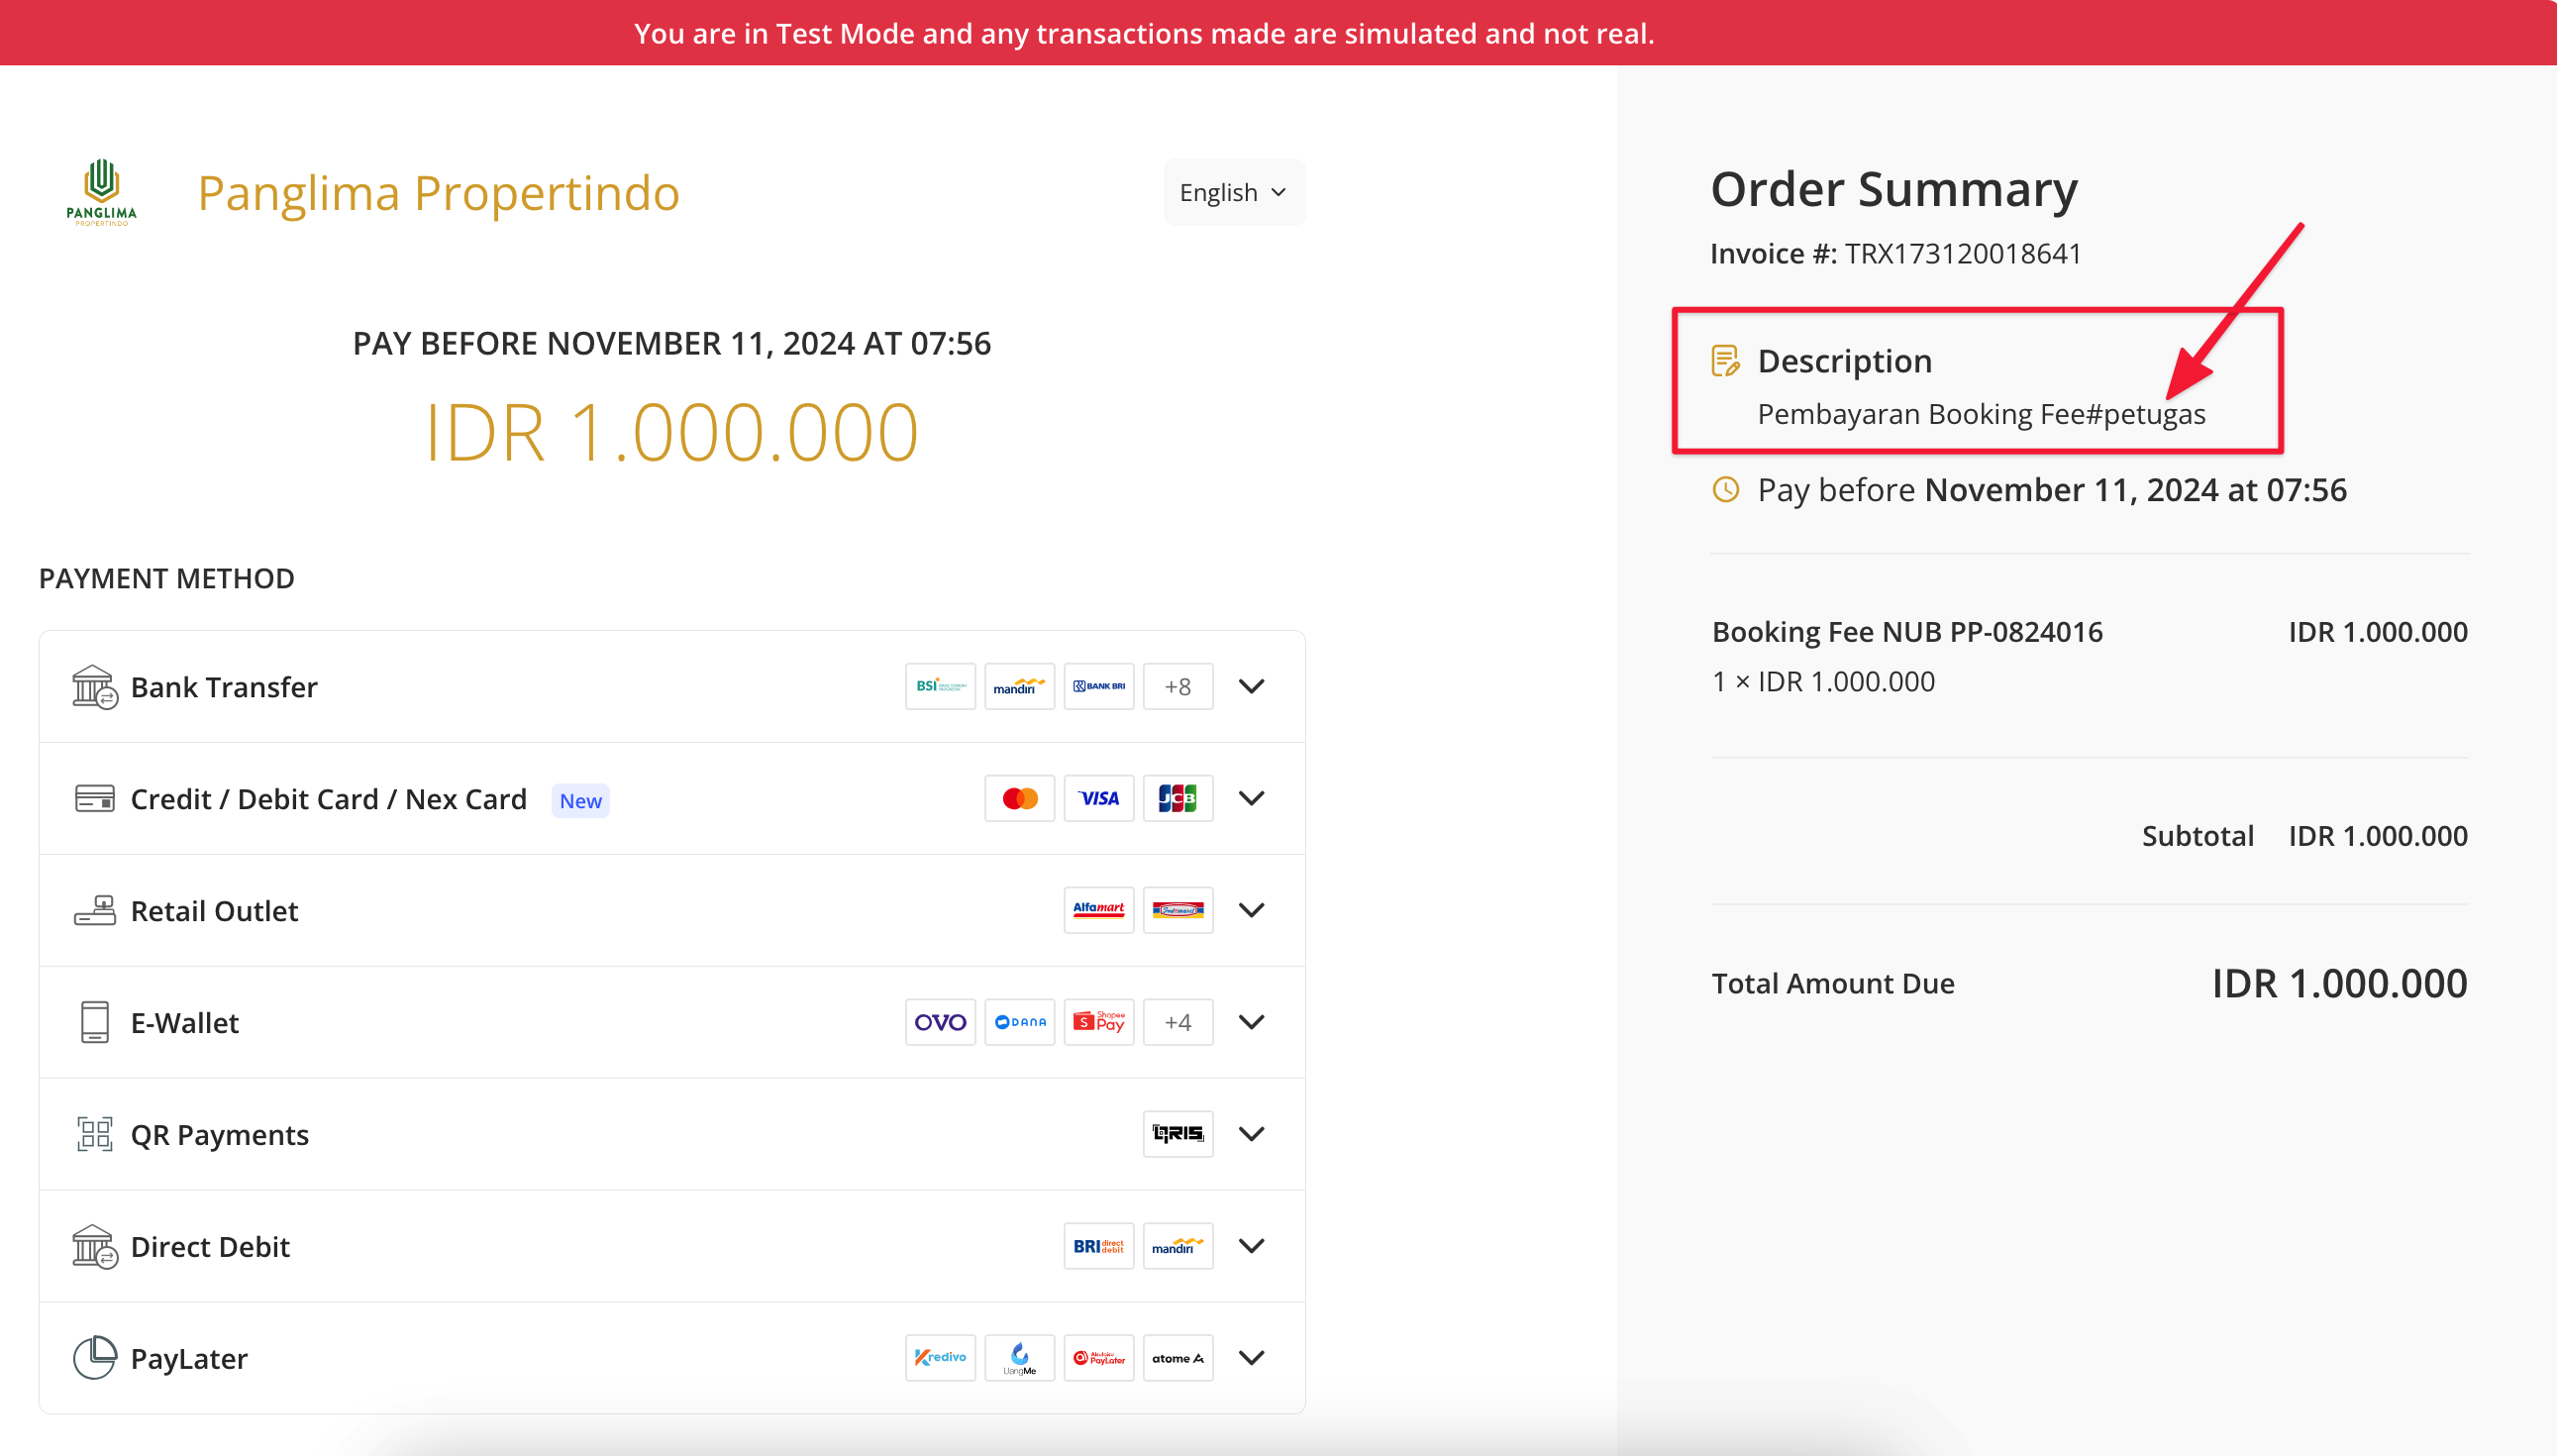The width and height of the screenshot is (2557, 1456).
Task: Click the Kredivo PayLater icon
Action: tap(940, 1358)
